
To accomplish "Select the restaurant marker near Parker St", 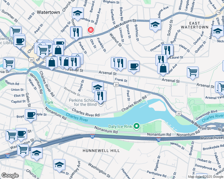I will click(76, 32).
